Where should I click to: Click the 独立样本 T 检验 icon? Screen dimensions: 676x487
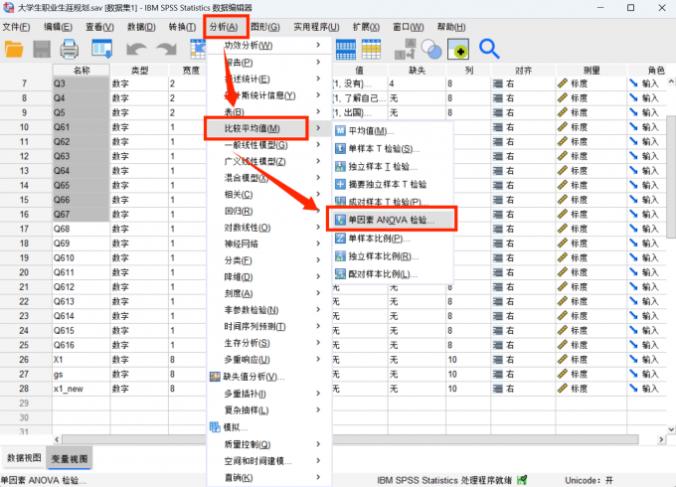pos(341,166)
